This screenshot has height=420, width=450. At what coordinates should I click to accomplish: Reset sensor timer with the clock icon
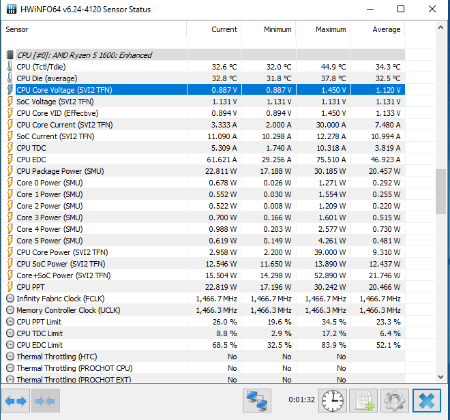(333, 400)
